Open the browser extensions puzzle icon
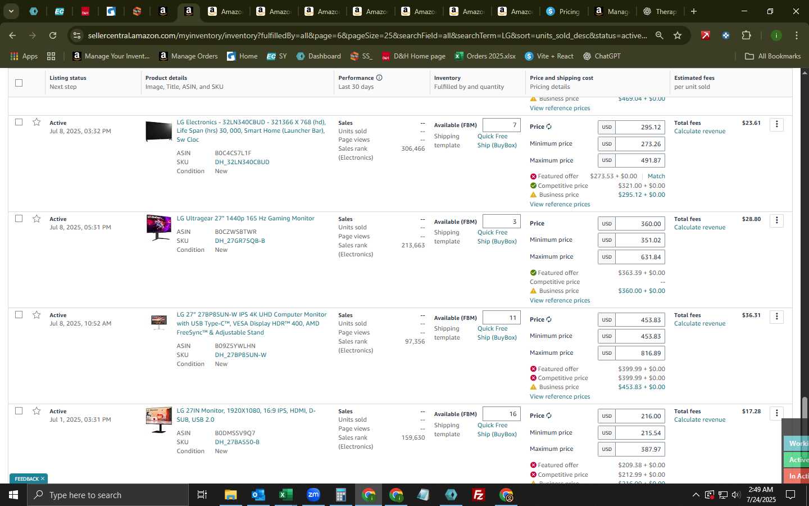 (x=746, y=35)
